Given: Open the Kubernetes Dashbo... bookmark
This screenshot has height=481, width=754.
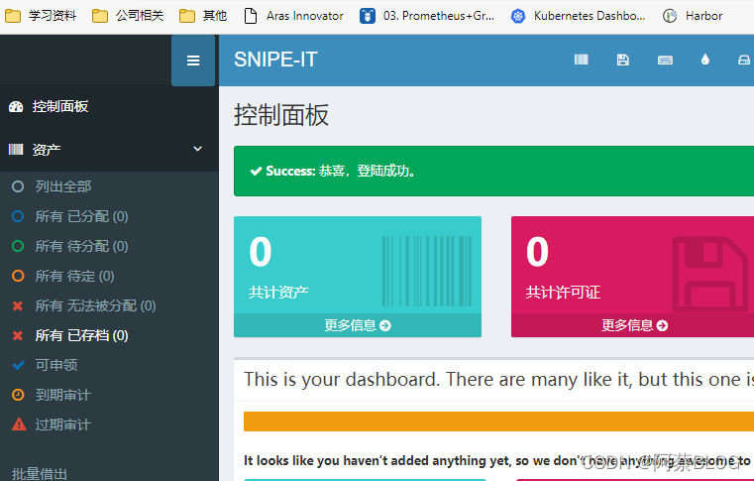Looking at the screenshot, I should click(x=578, y=16).
